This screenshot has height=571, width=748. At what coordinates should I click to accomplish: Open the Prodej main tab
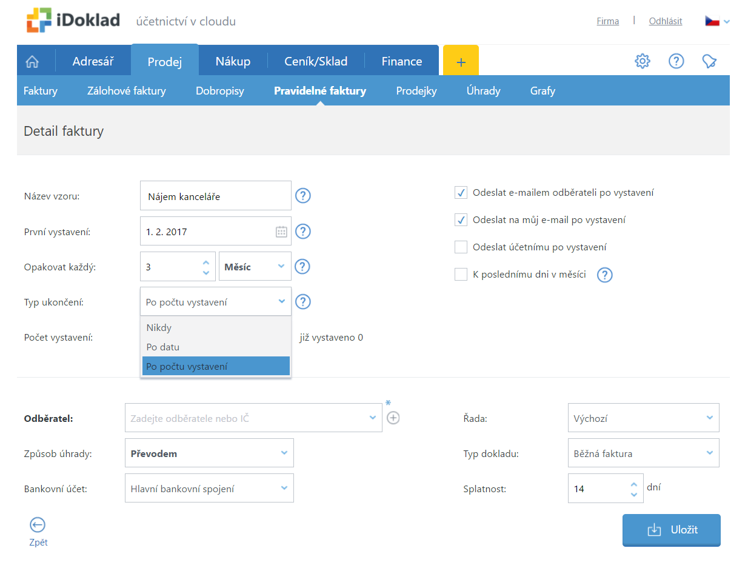pyautogui.click(x=165, y=61)
